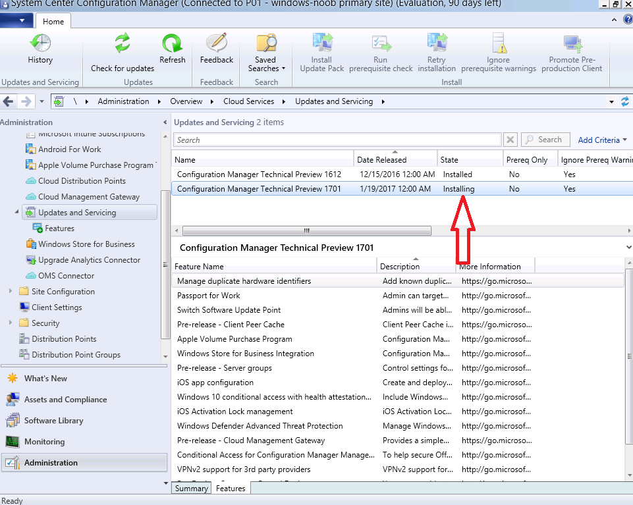The image size is (633, 505).
Task: Open Distribution Point Groups node
Action: pos(76,355)
